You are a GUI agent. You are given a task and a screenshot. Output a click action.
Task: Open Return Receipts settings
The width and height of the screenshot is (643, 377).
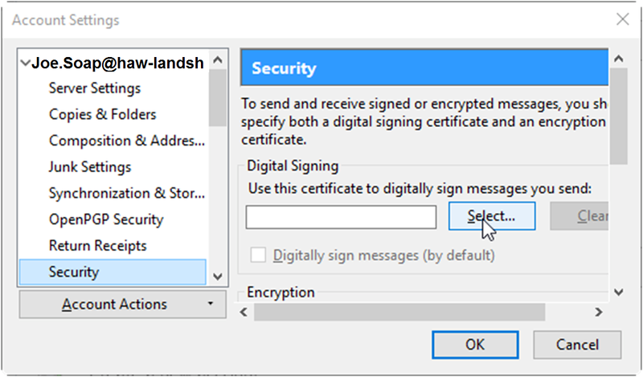pyautogui.click(x=98, y=245)
